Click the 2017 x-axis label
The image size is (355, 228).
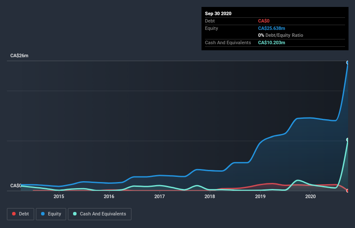160,196
